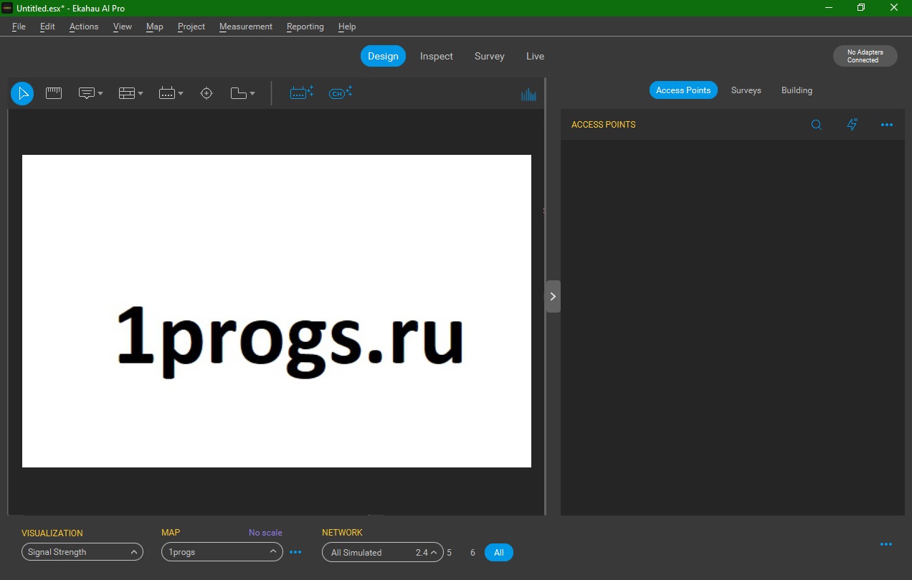Select the crosshair target tool
The height and width of the screenshot is (580, 912).
pyautogui.click(x=206, y=93)
